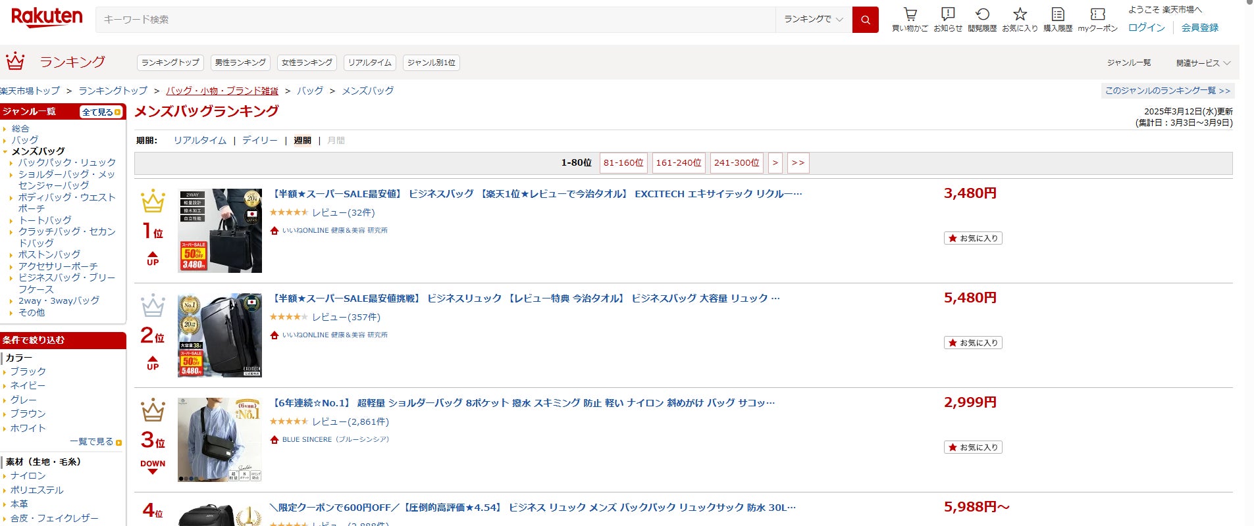Open the myクーポン coupon icon
This screenshot has height=526, width=1254.
click(1097, 14)
